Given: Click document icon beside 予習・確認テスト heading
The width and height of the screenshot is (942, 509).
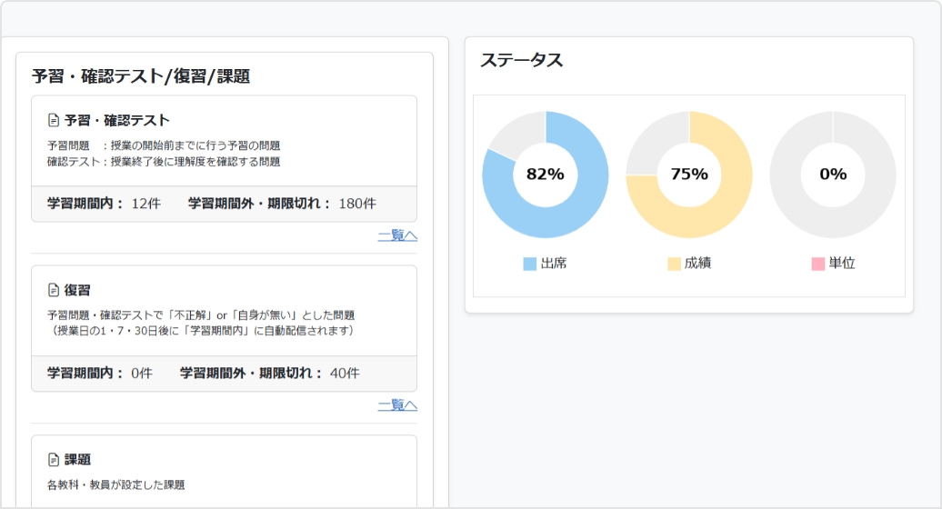Looking at the screenshot, I should click(53, 120).
